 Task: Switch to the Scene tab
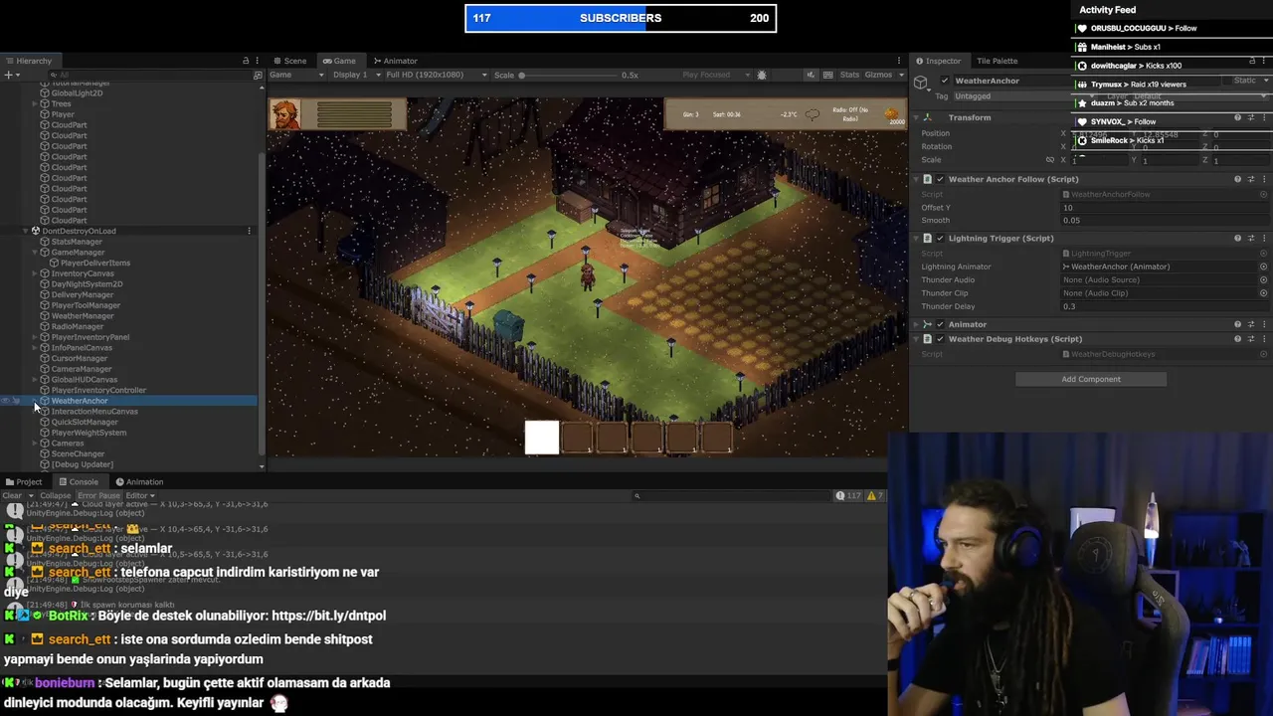tap(289, 61)
